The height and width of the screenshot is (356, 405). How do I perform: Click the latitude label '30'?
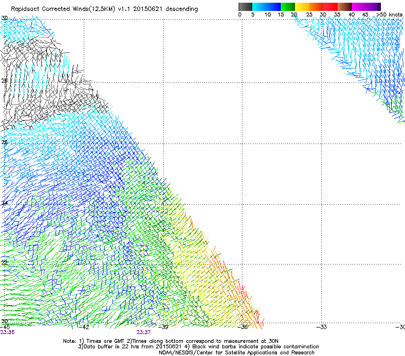[4, 18]
